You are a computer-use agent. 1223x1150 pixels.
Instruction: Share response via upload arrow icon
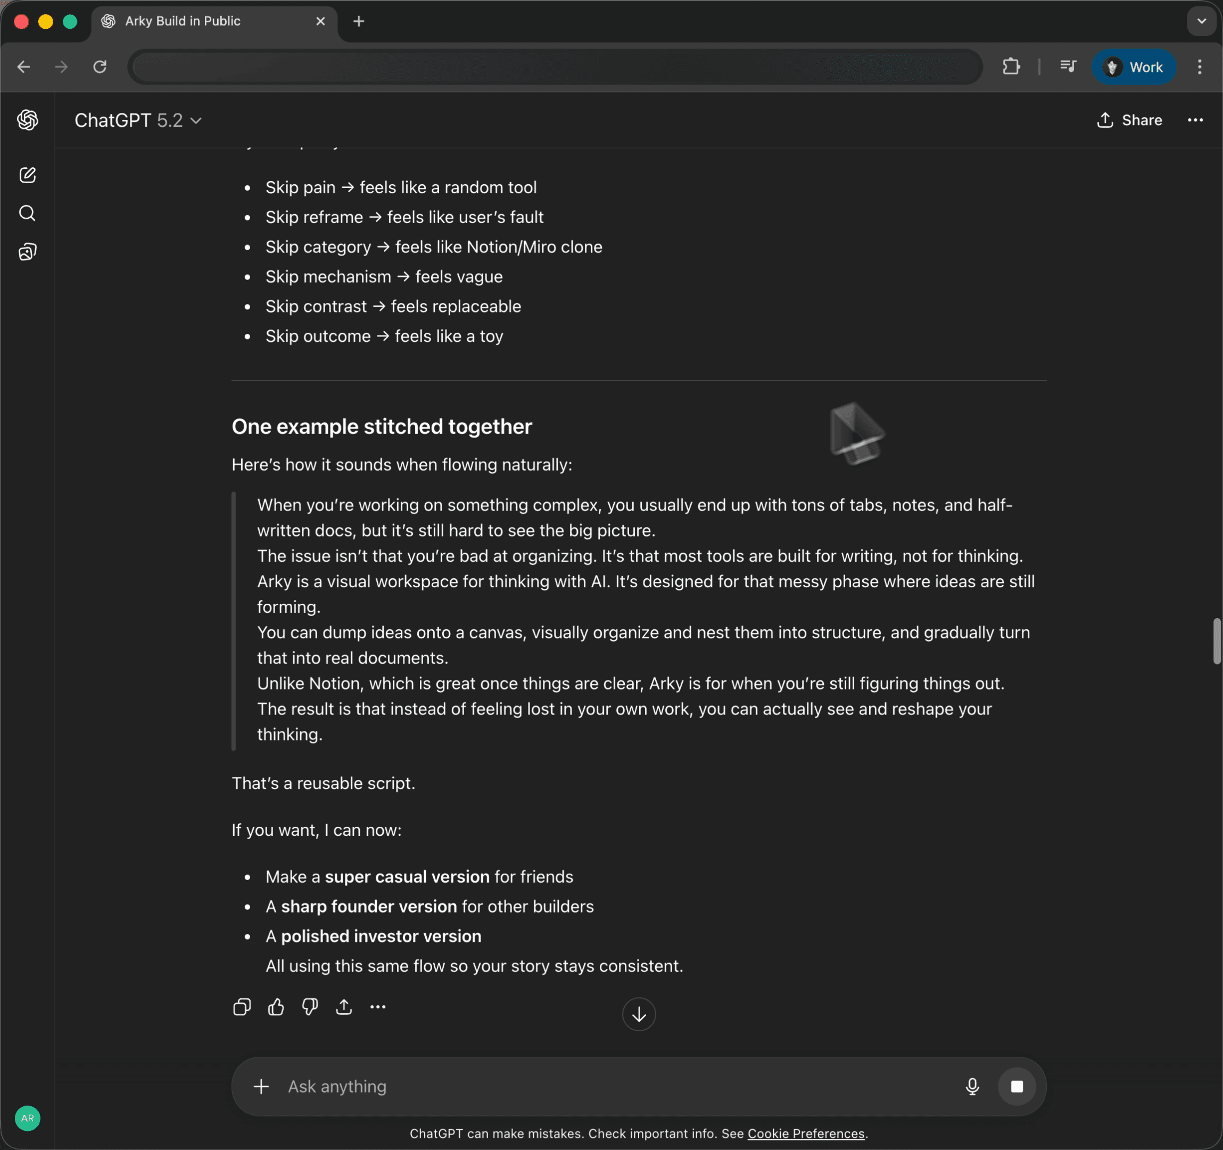point(344,1007)
